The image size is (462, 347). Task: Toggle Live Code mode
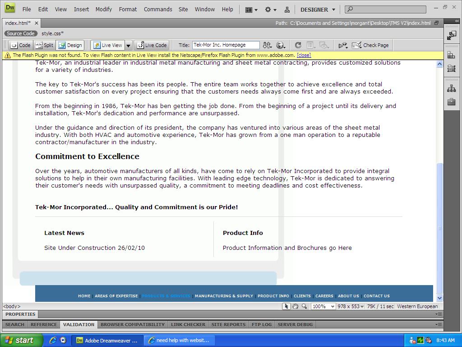(152, 45)
